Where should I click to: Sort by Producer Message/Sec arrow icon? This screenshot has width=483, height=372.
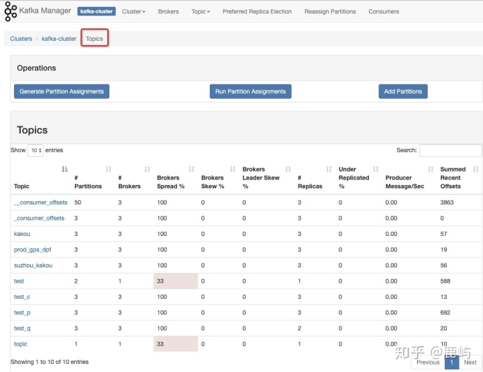(431, 169)
